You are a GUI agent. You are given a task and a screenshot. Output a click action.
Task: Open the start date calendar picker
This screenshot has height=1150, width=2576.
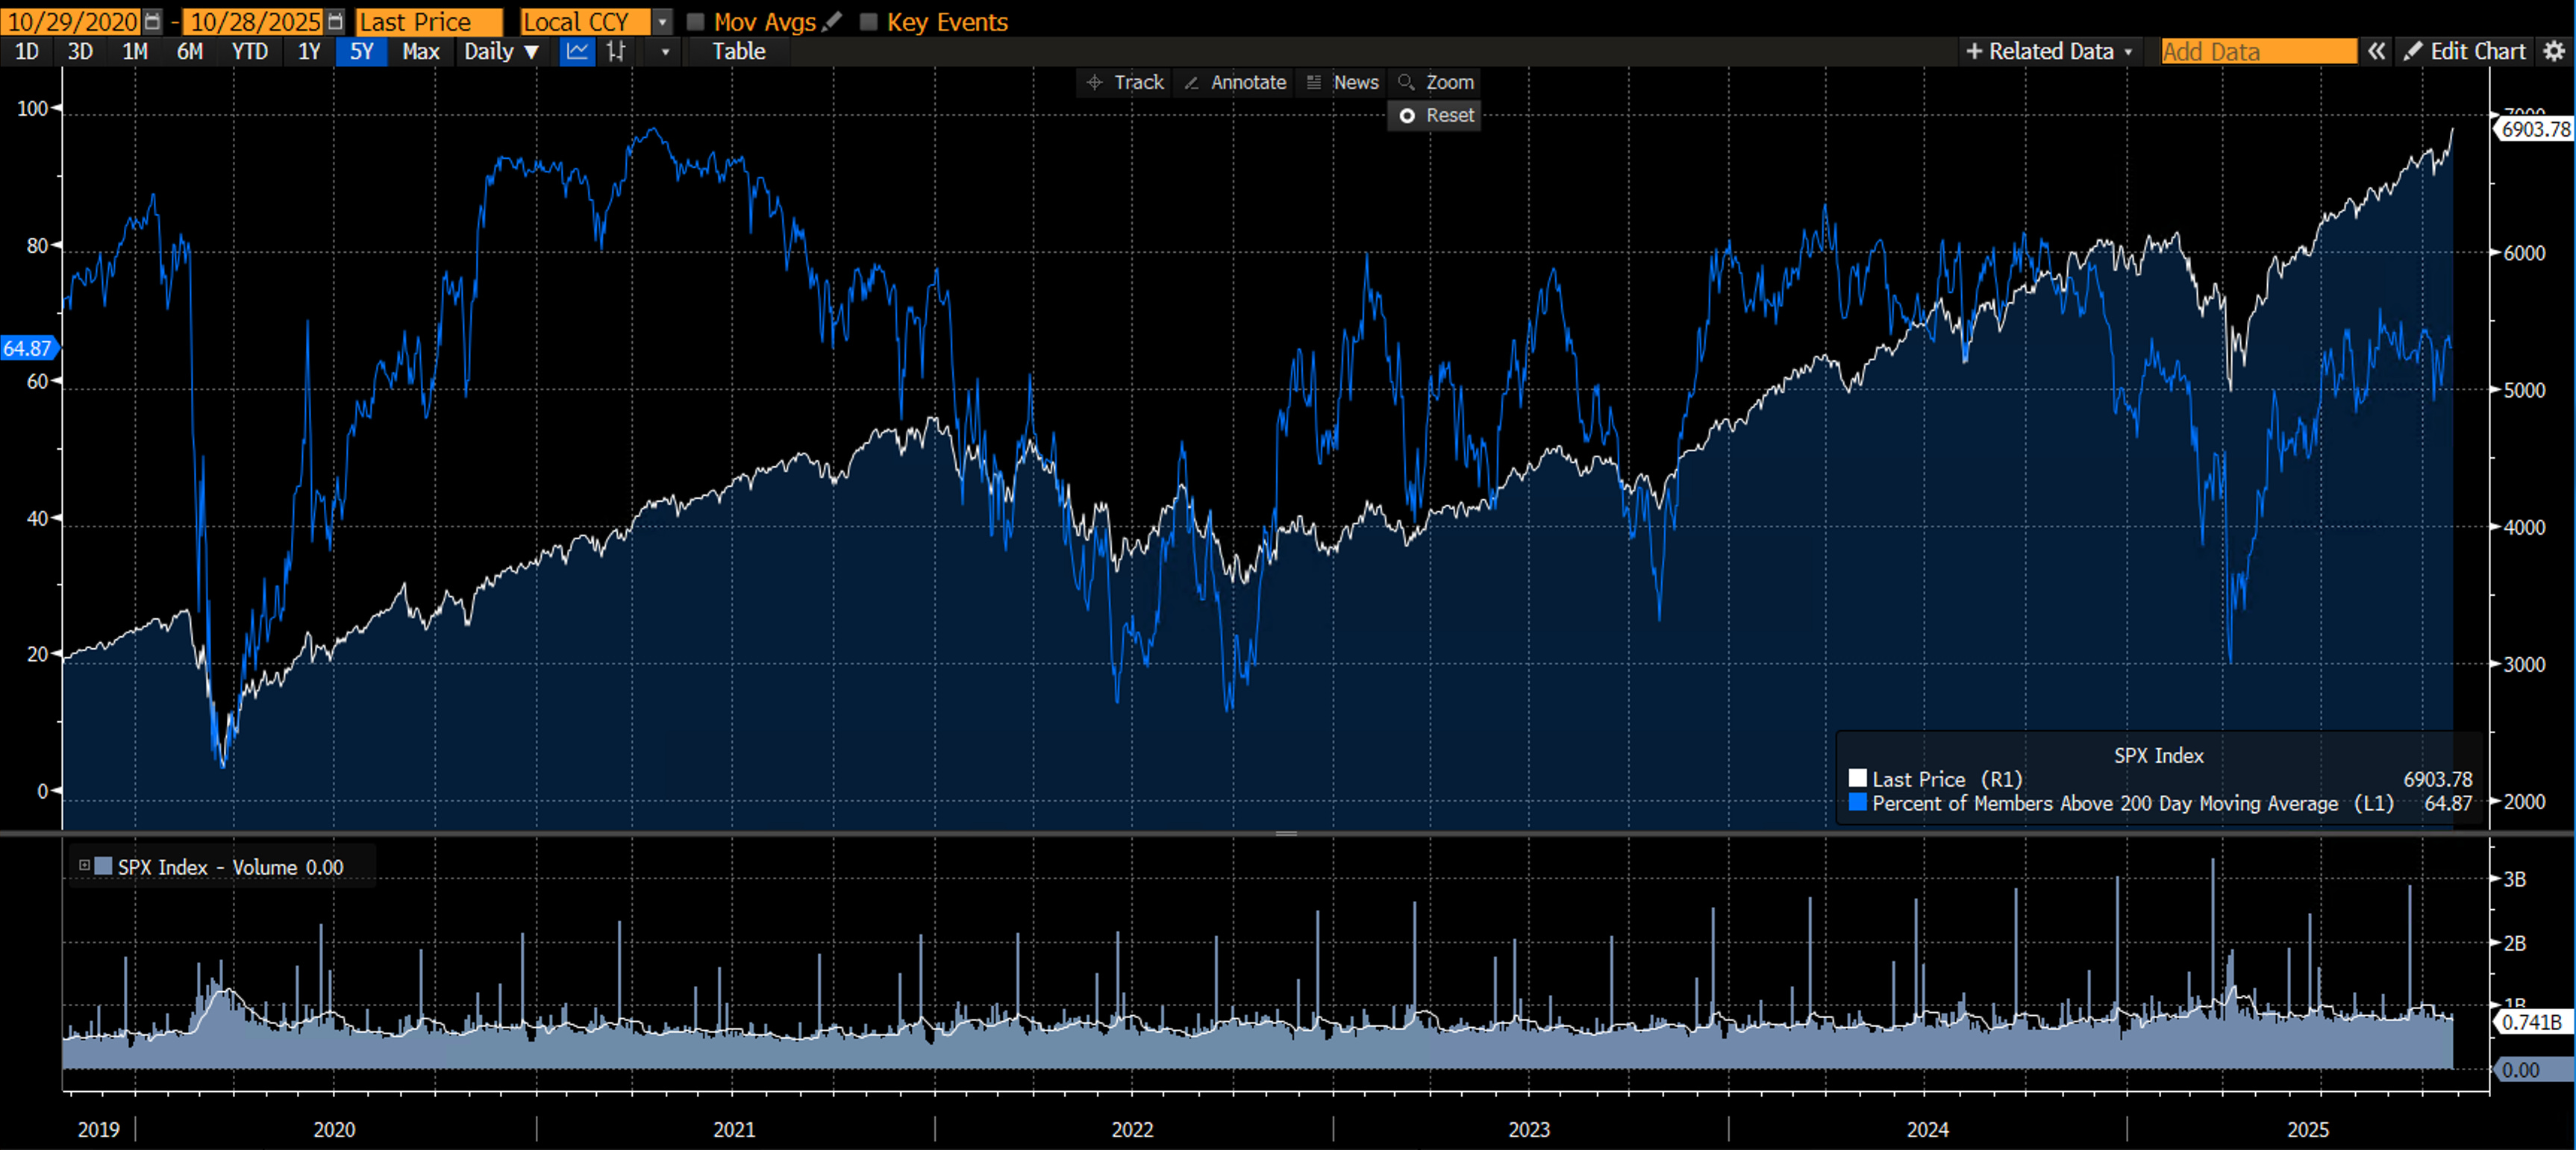152,21
